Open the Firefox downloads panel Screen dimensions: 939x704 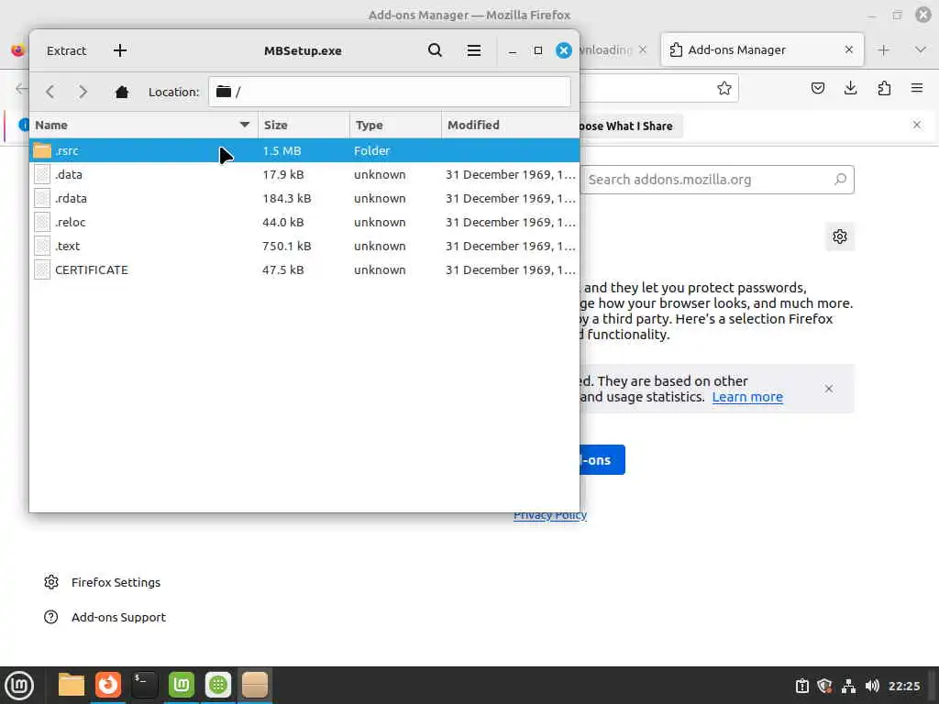click(850, 89)
